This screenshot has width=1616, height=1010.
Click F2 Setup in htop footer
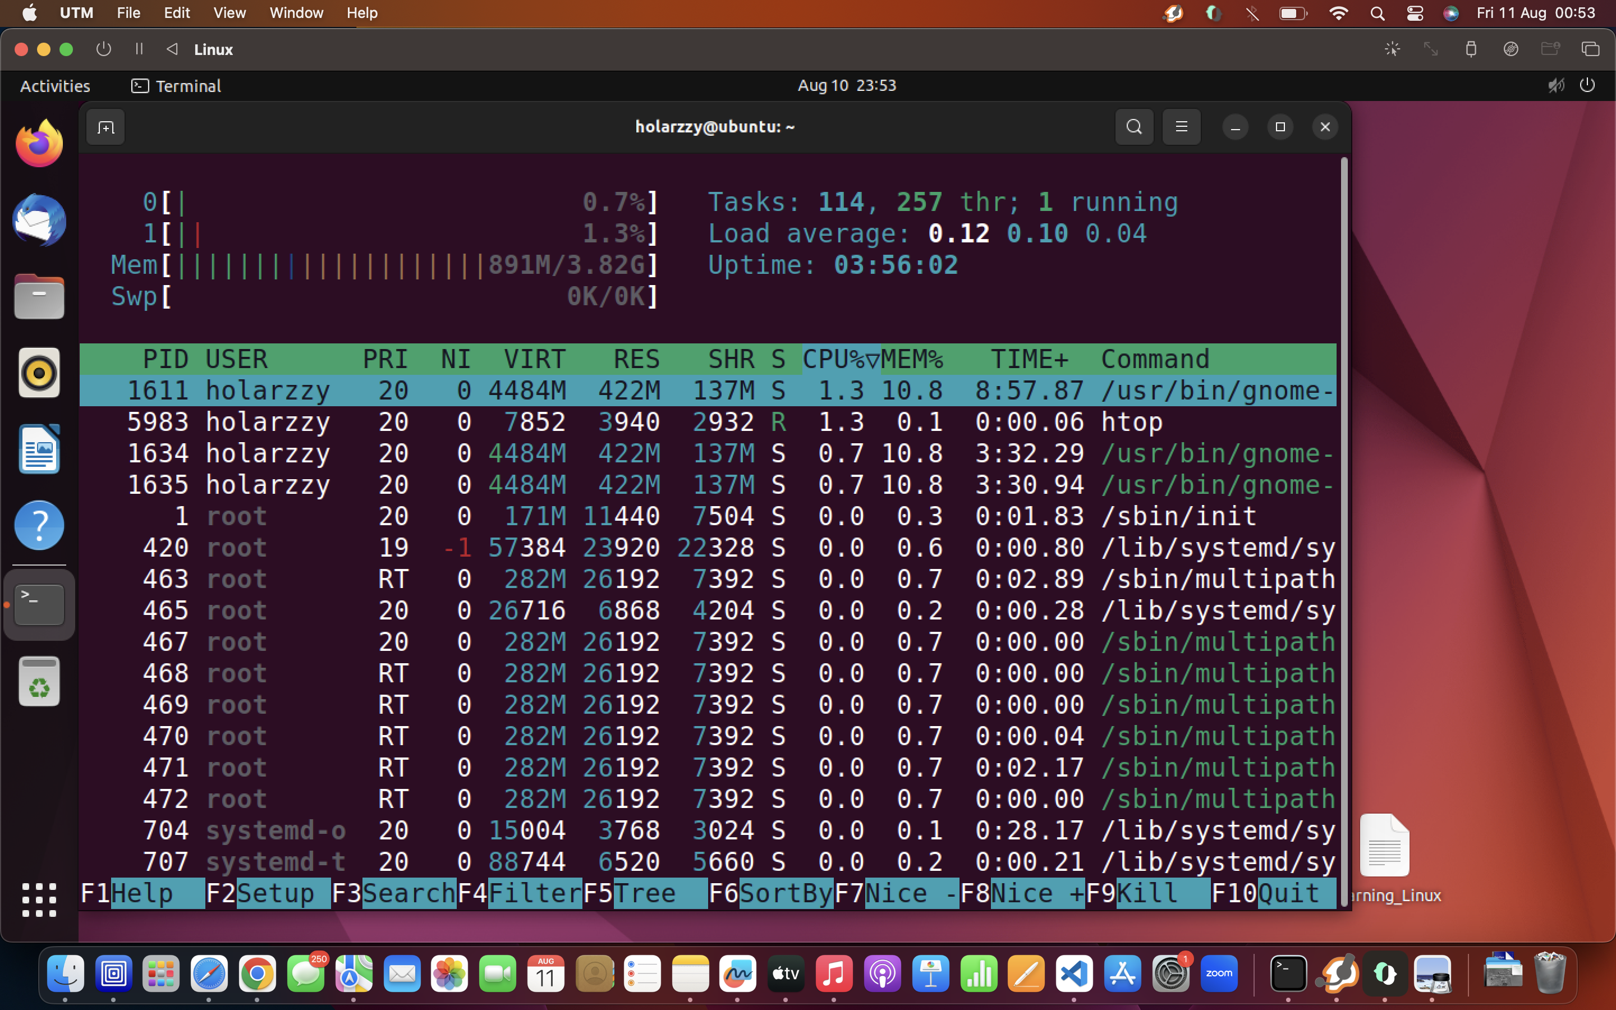(268, 893)
